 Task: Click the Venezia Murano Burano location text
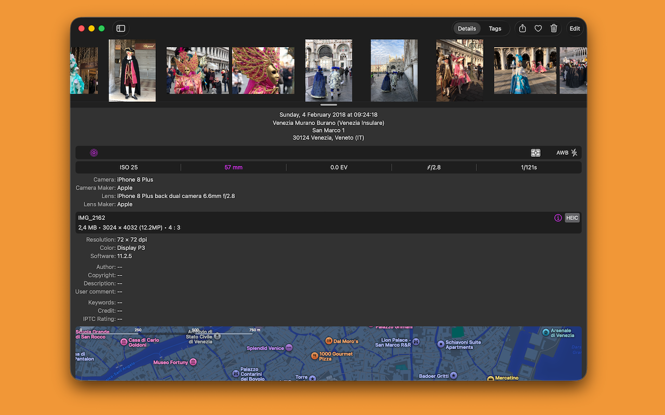328,123
